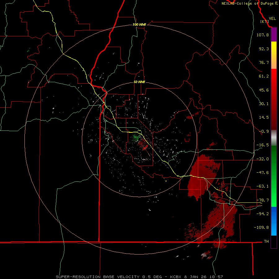Click the 50 NMI range ring label
Screen dimensions: 279x279
coord(139,82)
